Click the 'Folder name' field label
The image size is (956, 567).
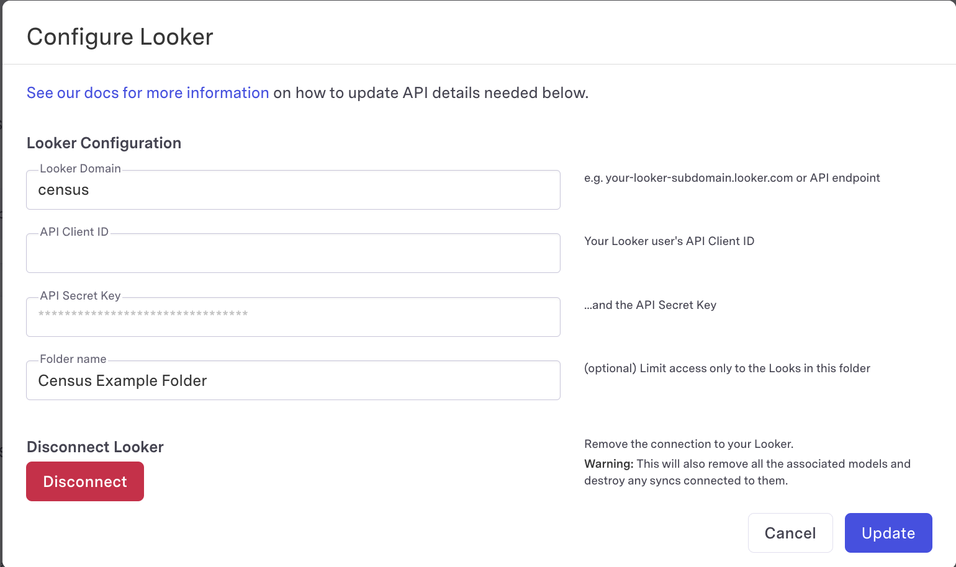pos(73,359)
